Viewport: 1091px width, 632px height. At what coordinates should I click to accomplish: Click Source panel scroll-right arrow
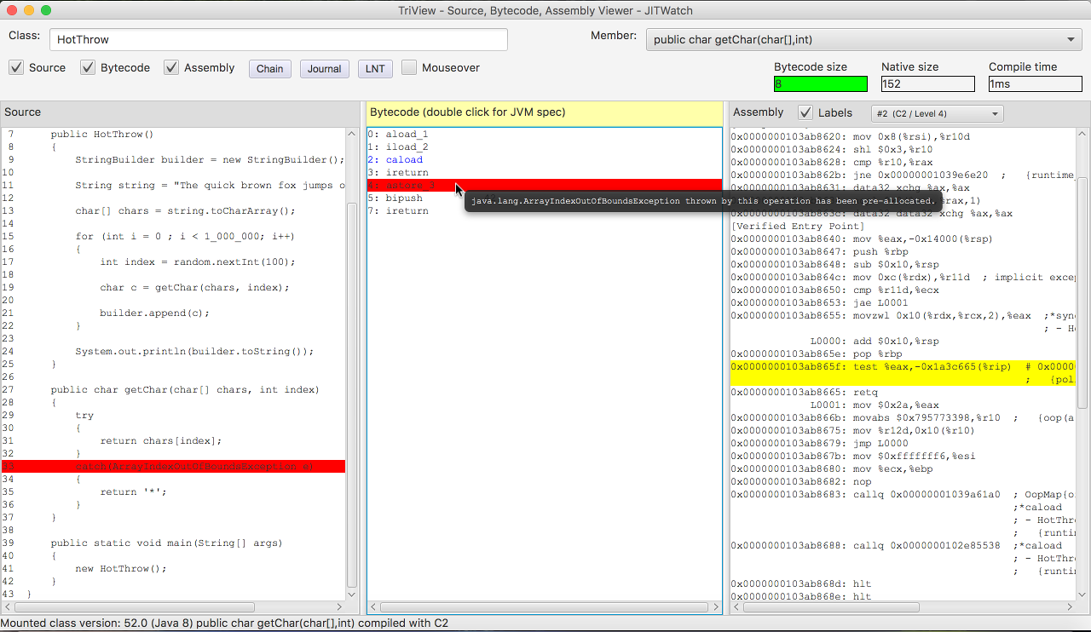tap(338, 607)
